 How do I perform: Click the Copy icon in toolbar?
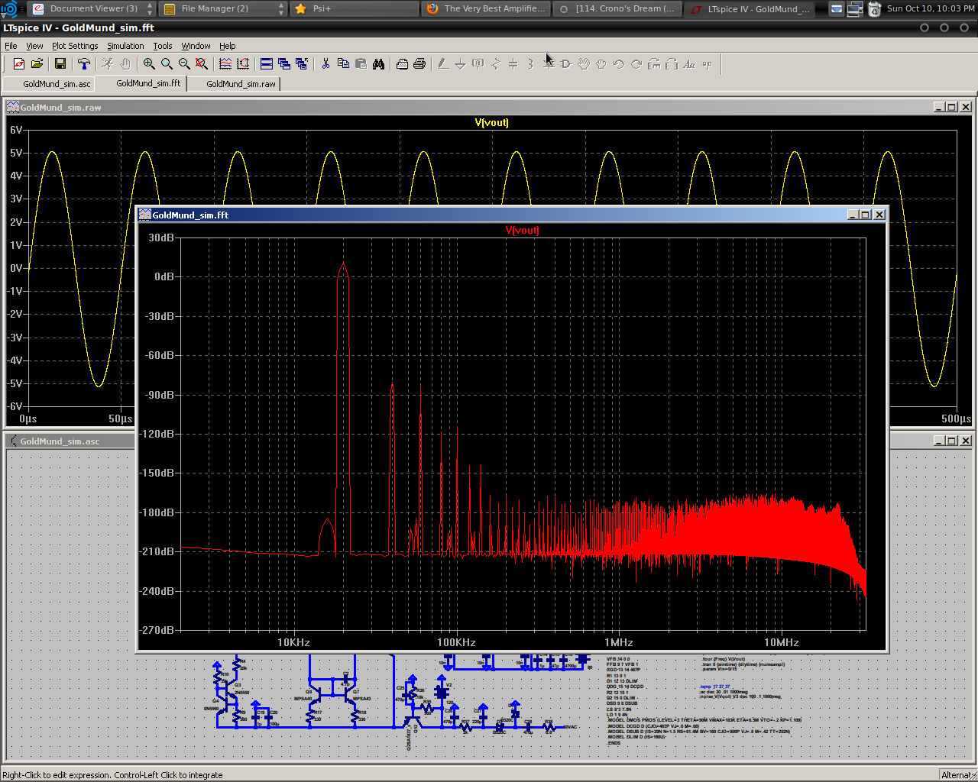tap(343, 64)
